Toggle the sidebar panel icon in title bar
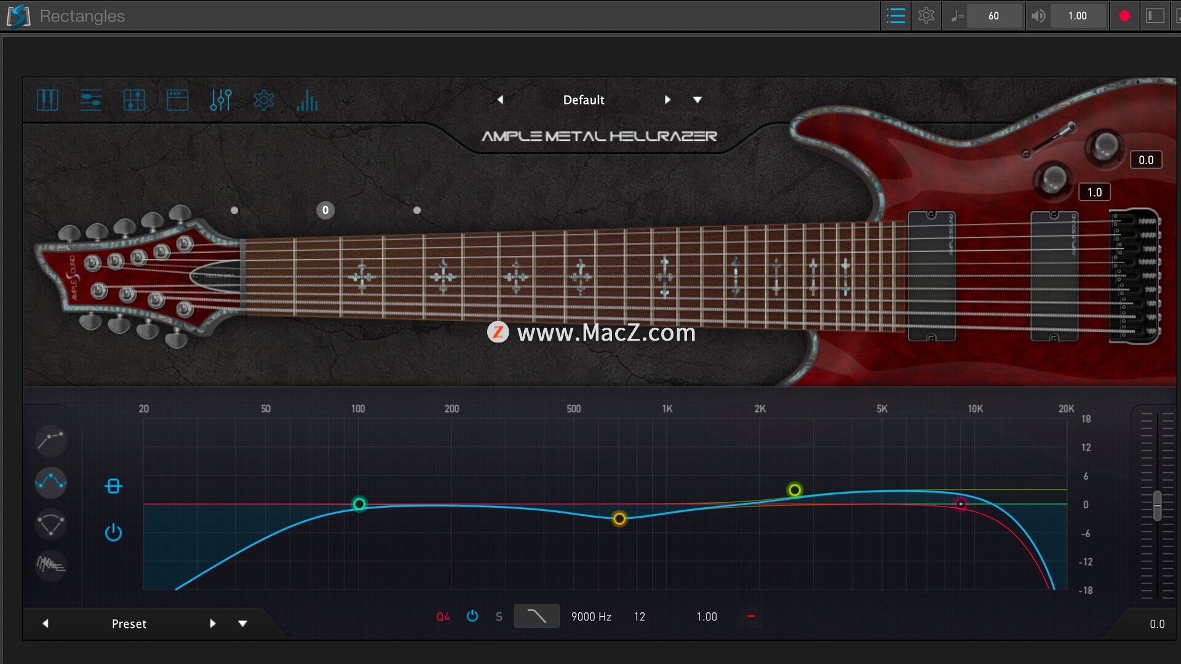This screenshot has width=1181, height=664. tap(1155, 16)
